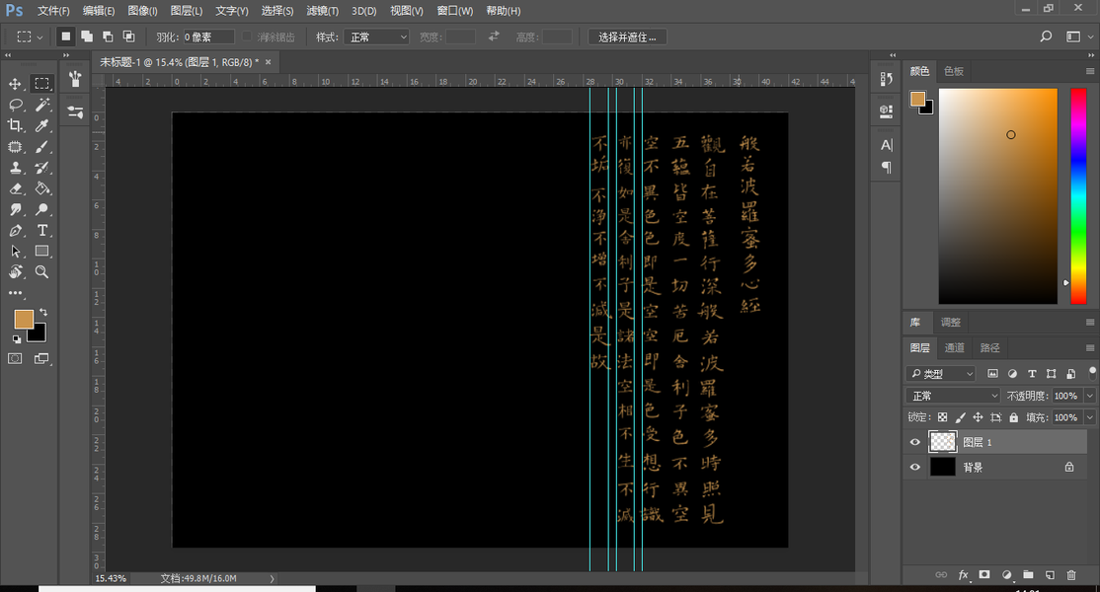Open the layer blend mode dropdown

(953, 396)
